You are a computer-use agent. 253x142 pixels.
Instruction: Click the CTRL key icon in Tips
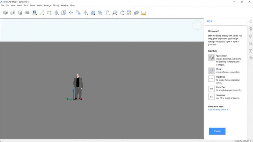coord(211,79)
